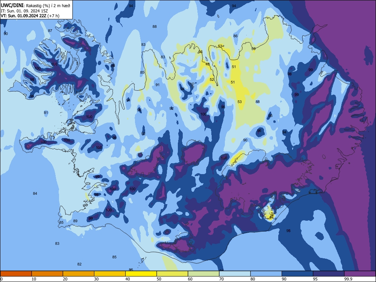Click the map value 84 over the sea
376x282 pixels.
(35, 194)
